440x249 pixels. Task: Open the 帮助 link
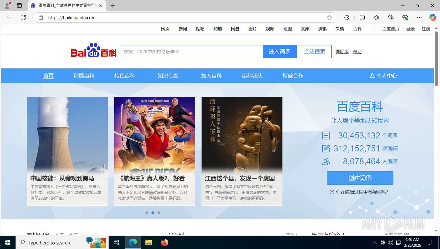coord(357,52)
